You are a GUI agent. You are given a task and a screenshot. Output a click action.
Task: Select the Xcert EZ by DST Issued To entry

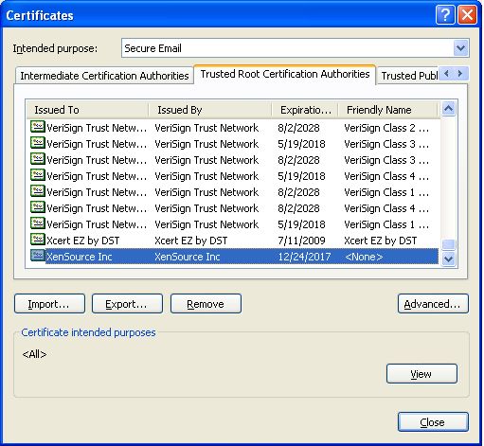(x=83, y=241)
